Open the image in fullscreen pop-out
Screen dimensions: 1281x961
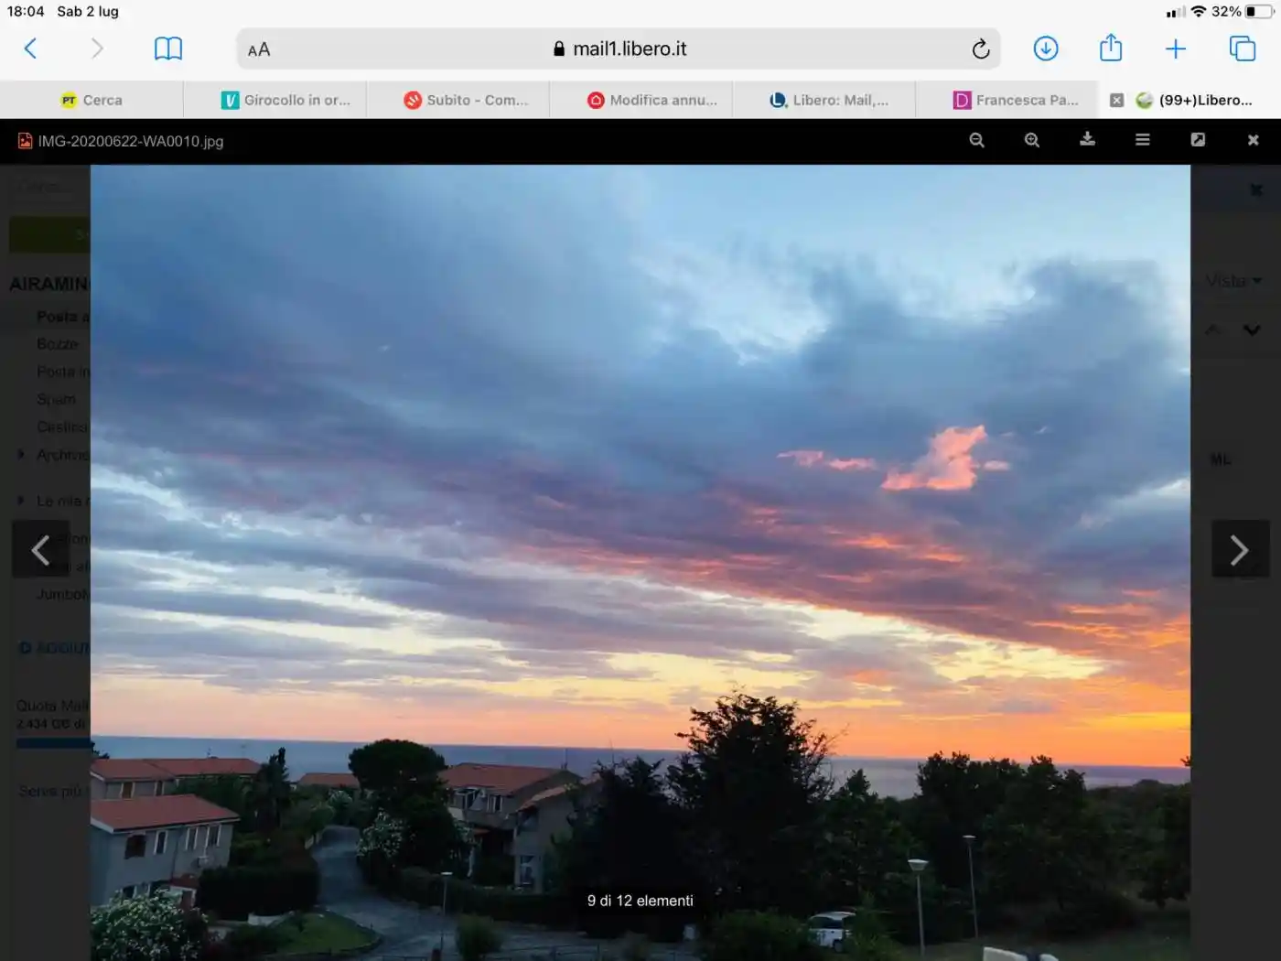click(x=1198, y=140)
